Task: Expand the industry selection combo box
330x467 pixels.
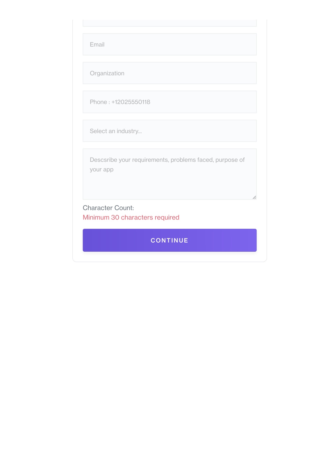Action: (170, 131)
